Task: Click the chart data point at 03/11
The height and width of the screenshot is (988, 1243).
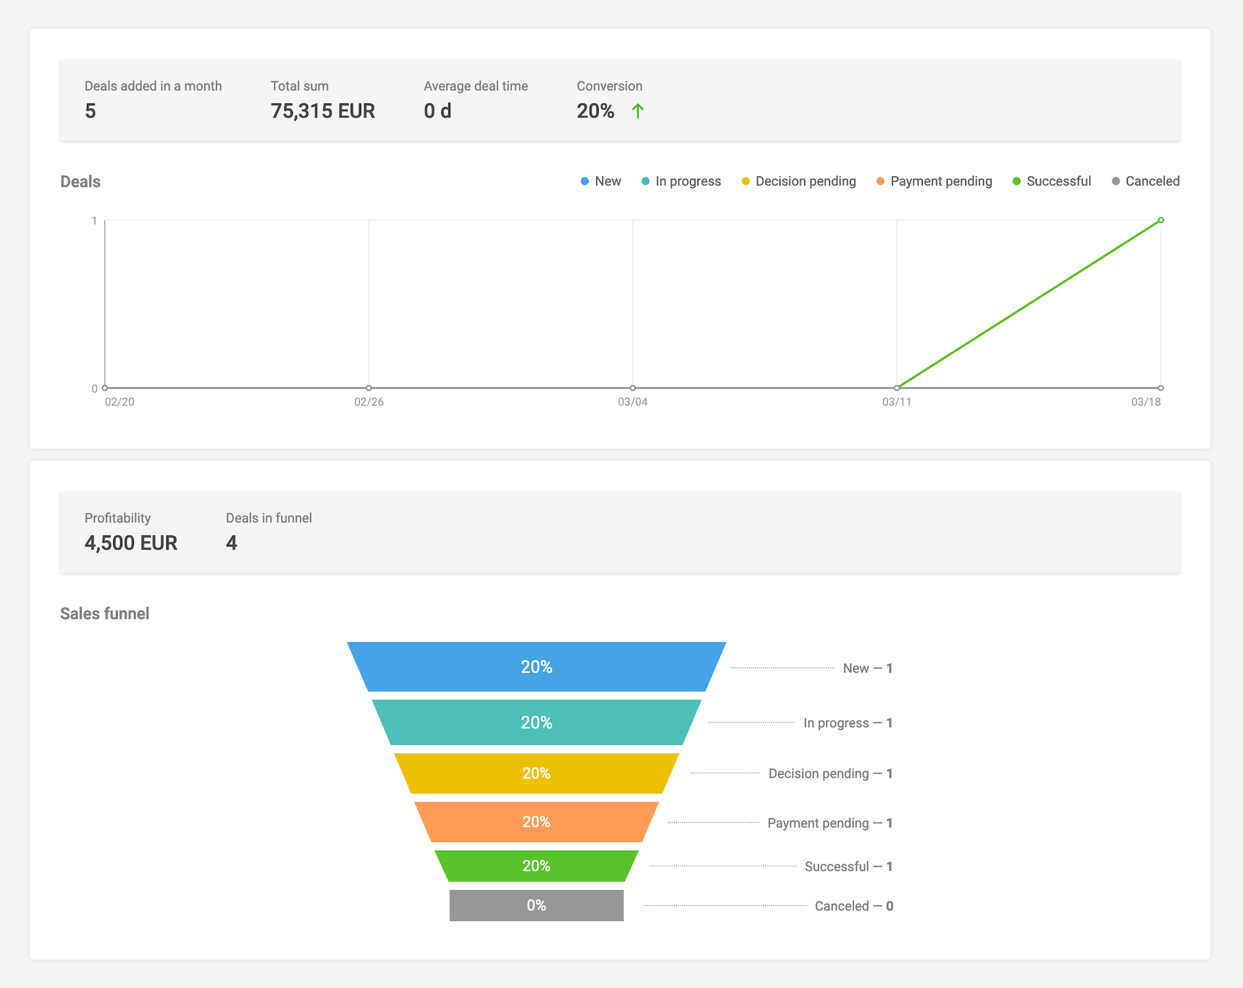Action: pos(897,388)
